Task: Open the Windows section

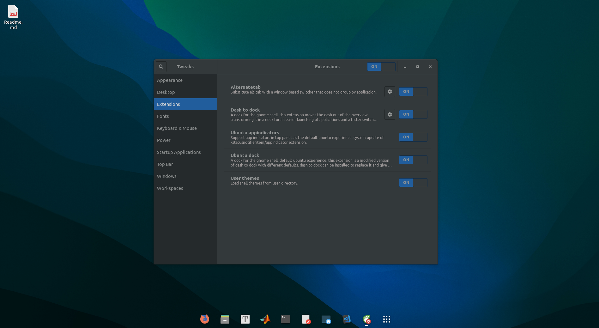Action: tap(185, 176)
